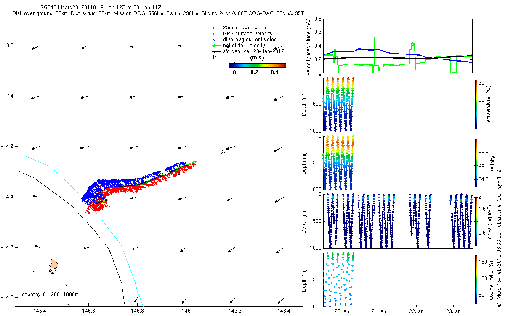Viewport: 505px width, 316px height.
Task: Click the 23Jan date tick label
Action: pyautogui.click(x=453, y=312)
